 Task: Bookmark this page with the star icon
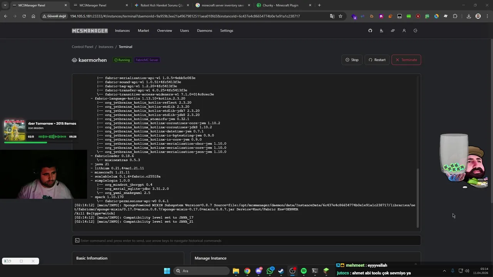point(340,16)
